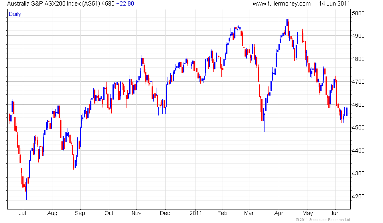The width and height of the screenshot is (383, 223).
Task: Click the date '14 Jun 2011'
Action: pos(334,4)
